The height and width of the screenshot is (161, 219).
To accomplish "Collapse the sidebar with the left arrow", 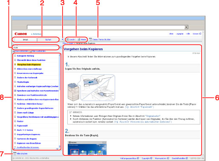I will click(x=62, y=40).
